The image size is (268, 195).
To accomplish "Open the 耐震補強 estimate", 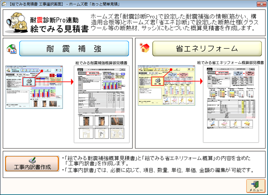I will pos(74,49).
